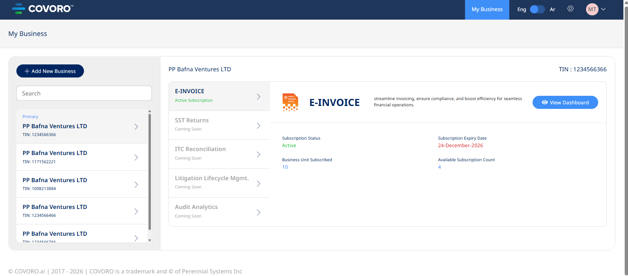Click scroll-down arrow of business list
The height and width of the screenshot is (276, 628).
[150, 240]
